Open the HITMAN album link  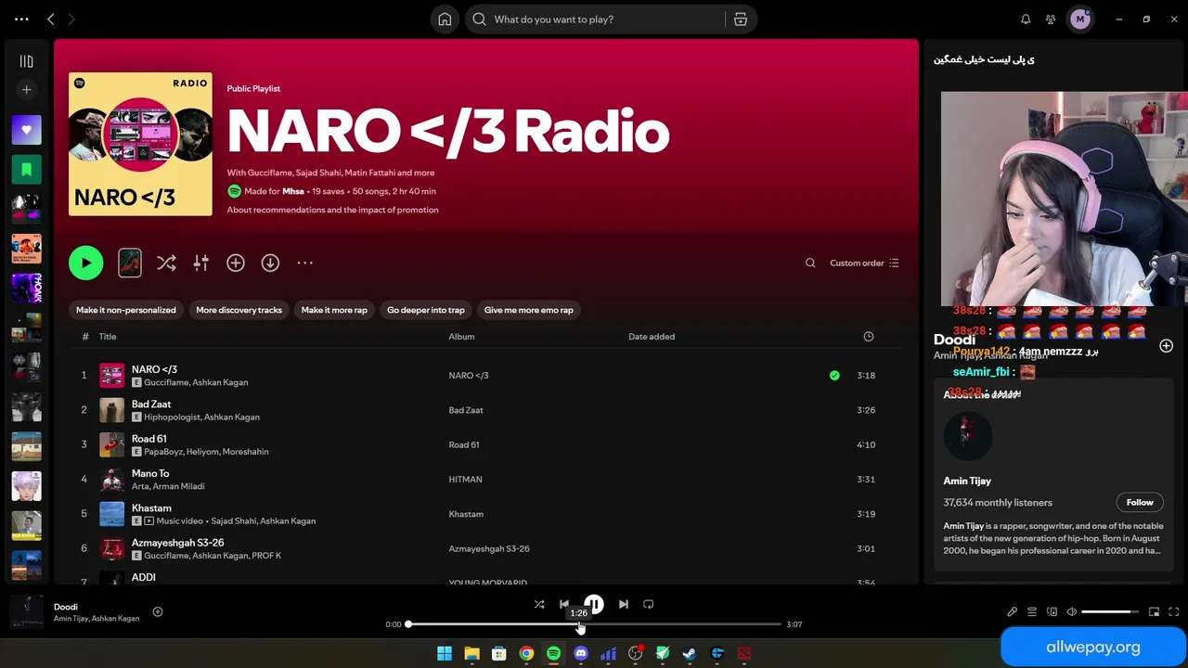(465, 480)
